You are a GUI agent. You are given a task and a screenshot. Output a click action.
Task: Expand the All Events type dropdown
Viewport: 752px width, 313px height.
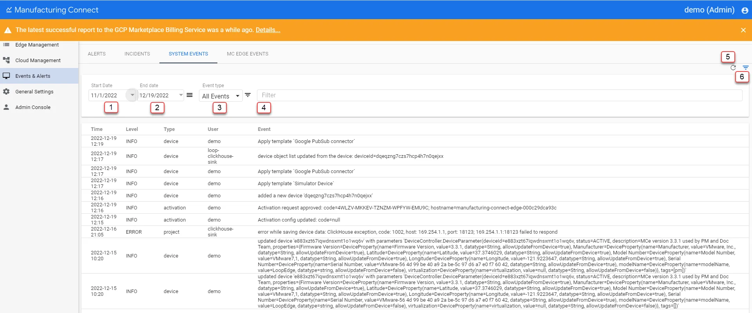click(x=221, y=96)
